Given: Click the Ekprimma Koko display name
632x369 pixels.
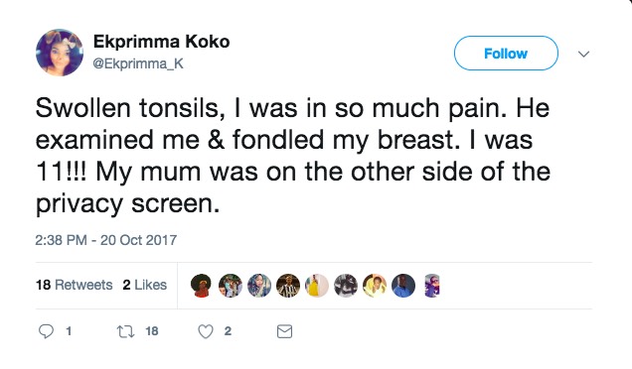Looking at the screenshot, I should 162,42.
